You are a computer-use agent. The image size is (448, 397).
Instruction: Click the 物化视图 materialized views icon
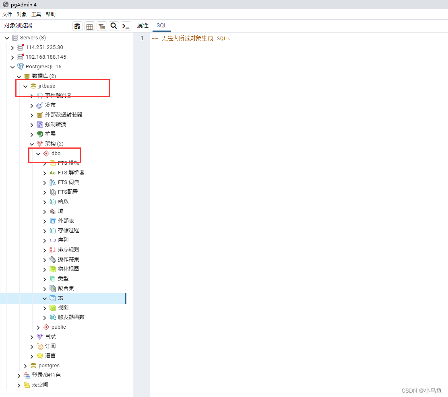(53, 269)
